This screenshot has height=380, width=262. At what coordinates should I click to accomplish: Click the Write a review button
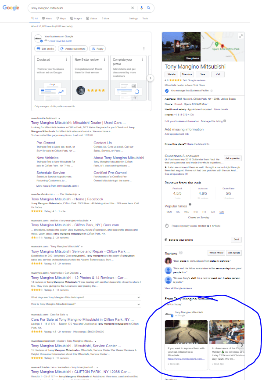(x=216, y=253)
